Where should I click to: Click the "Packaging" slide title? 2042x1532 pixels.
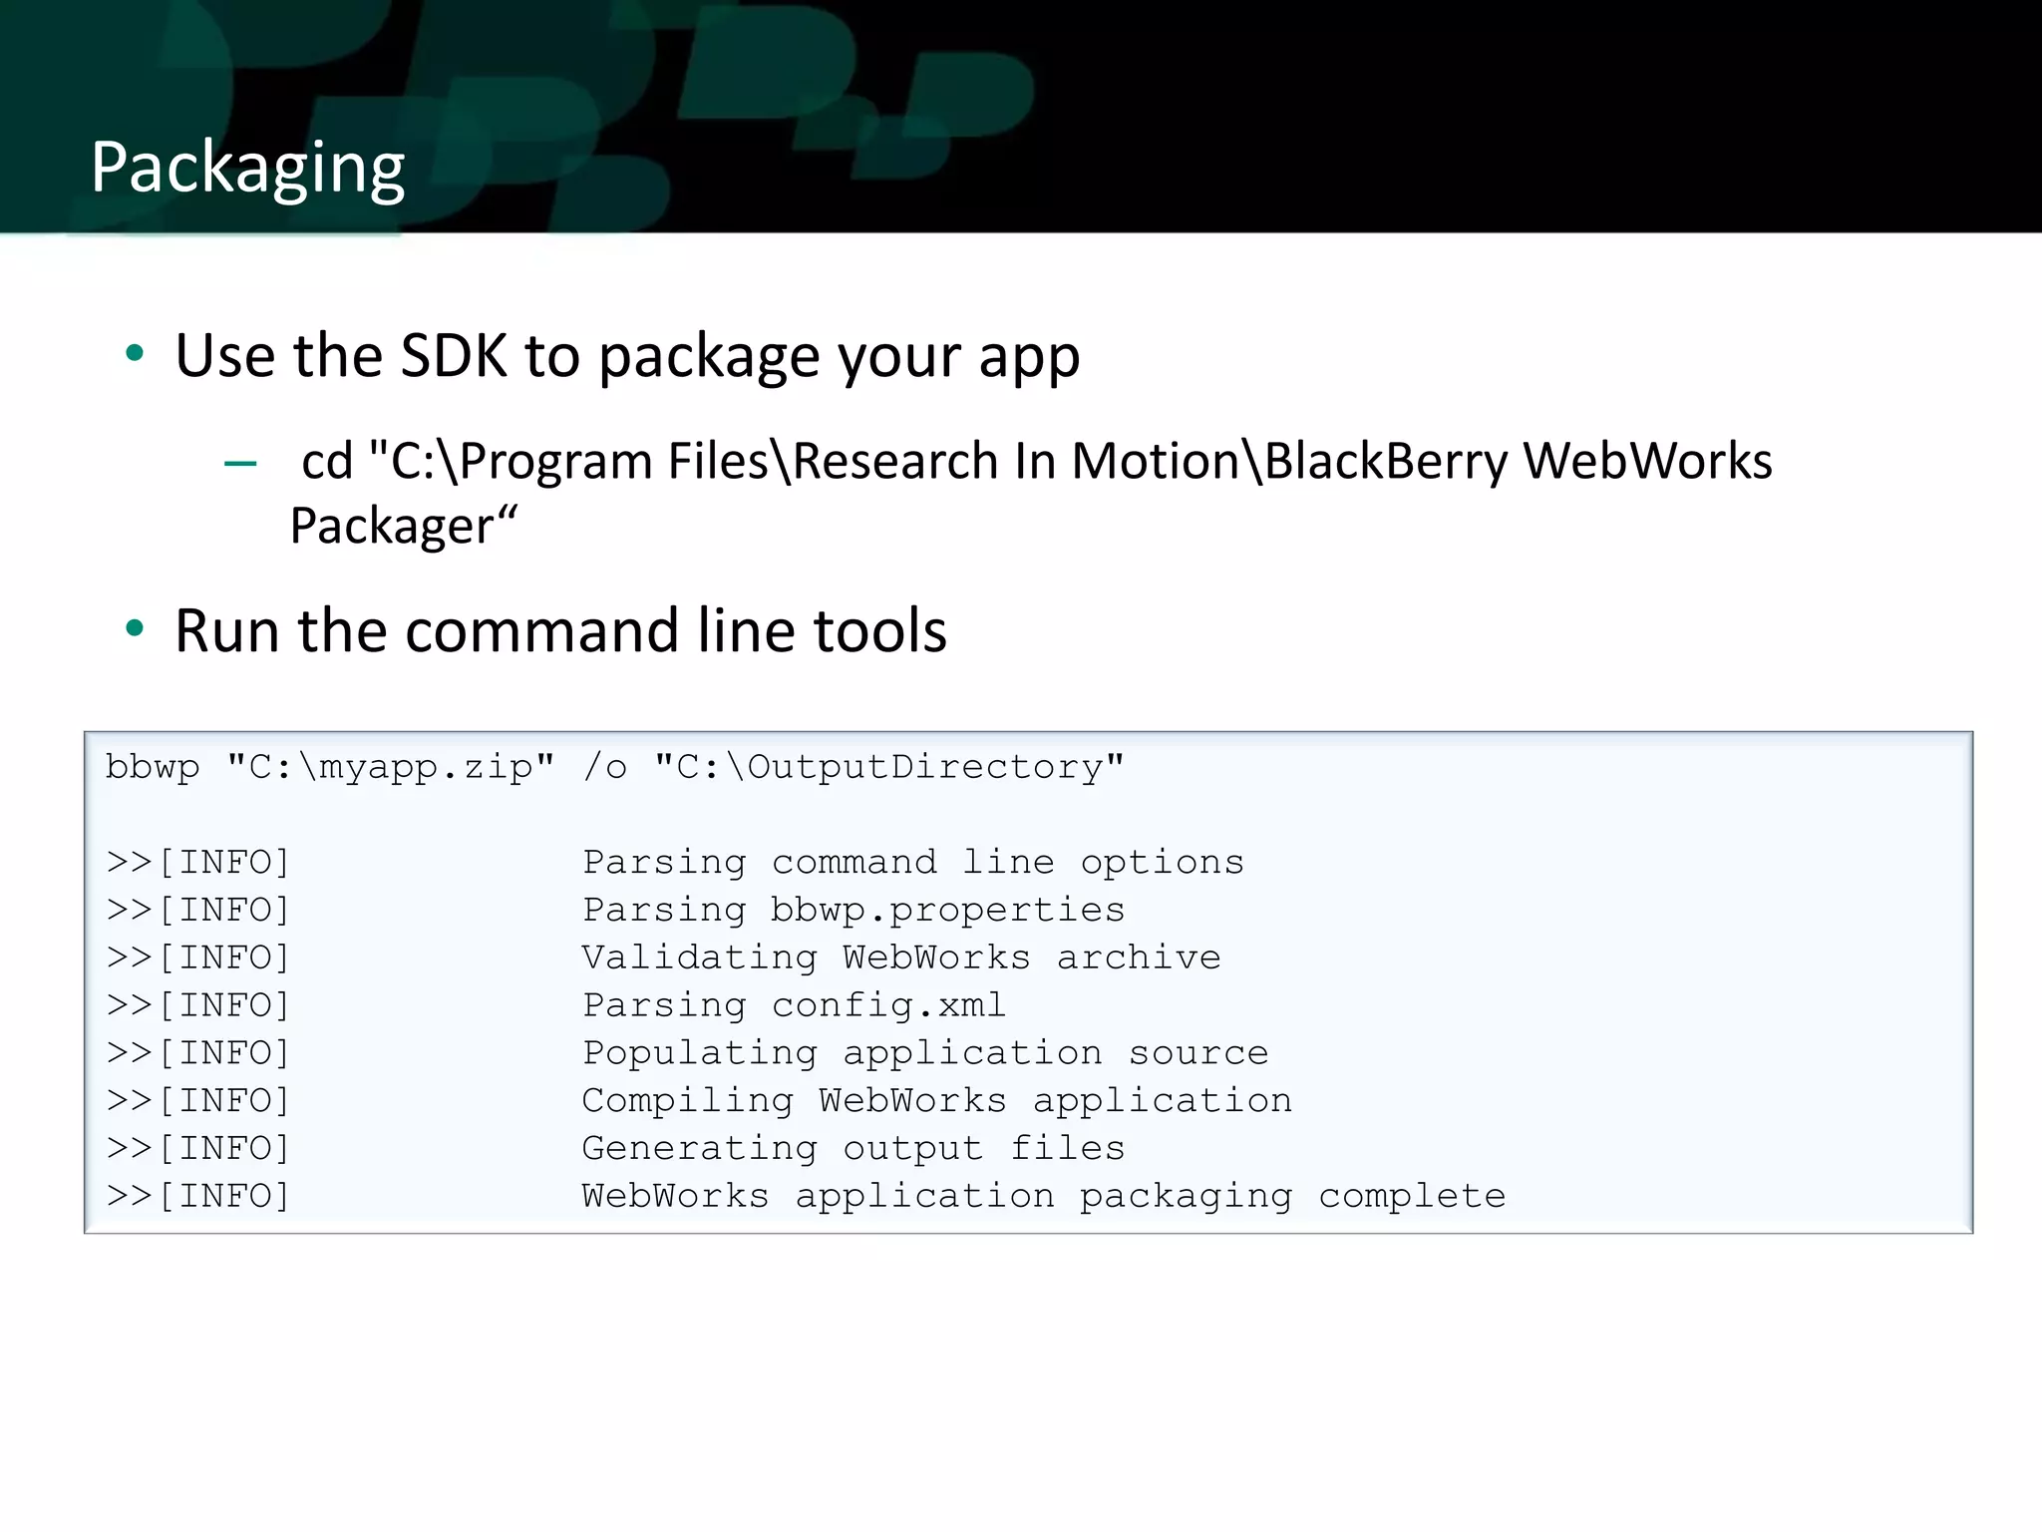(x=247, y=168)
